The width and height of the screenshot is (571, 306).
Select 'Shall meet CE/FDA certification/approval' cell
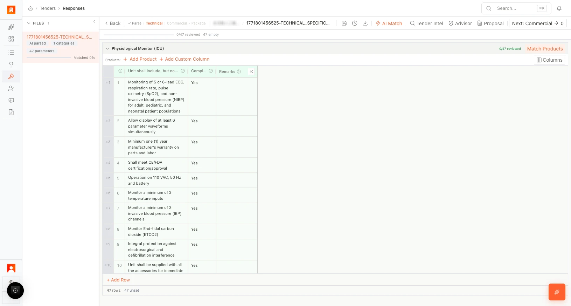[156, 165]
